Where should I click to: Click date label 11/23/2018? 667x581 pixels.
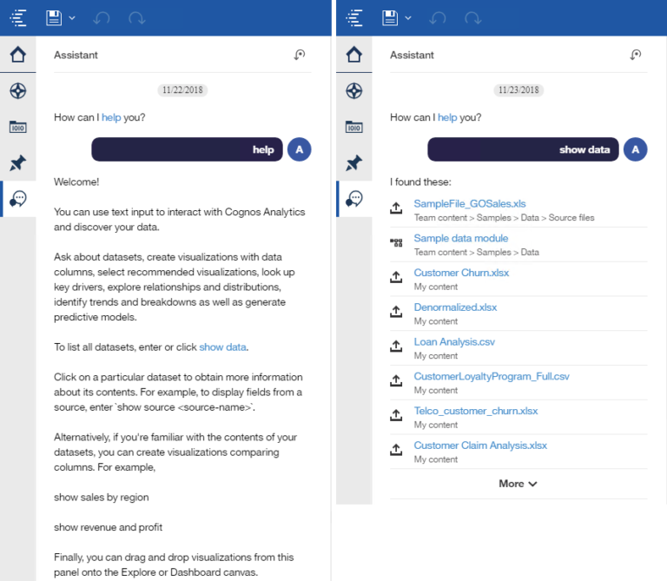coord(518,90)
